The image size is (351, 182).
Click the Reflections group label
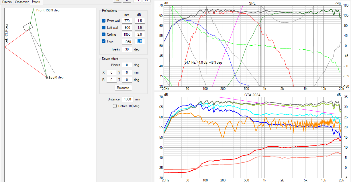tap(109, 11)
